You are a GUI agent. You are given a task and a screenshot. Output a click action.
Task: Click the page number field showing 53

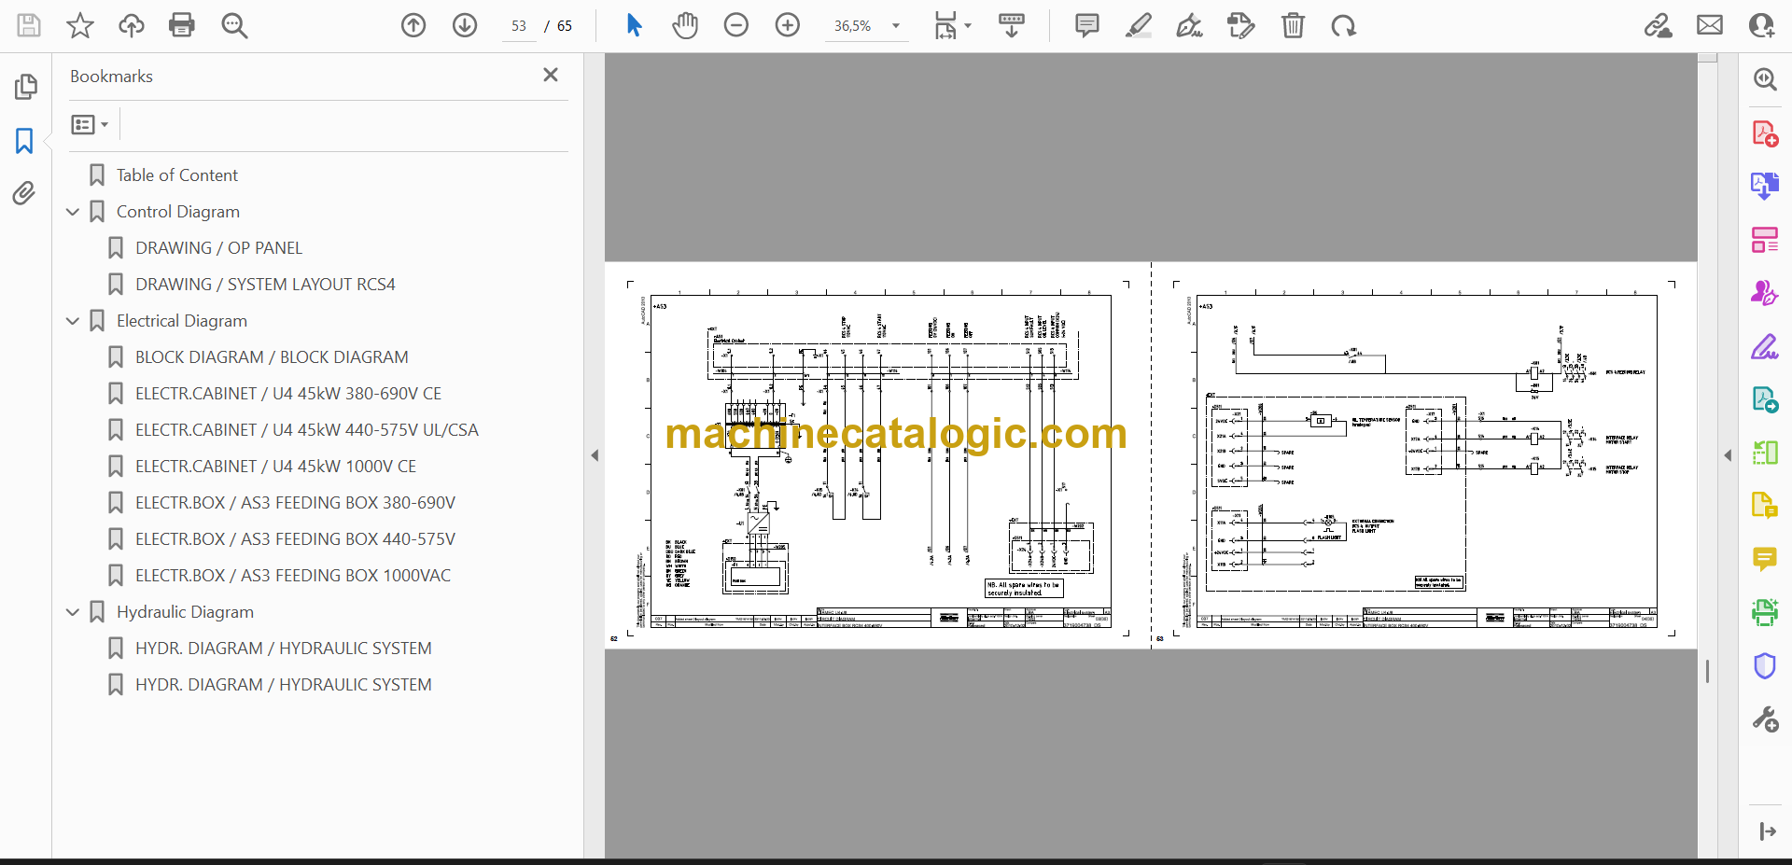tap(519, 26)
